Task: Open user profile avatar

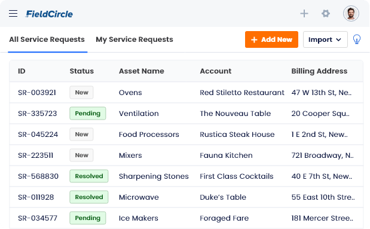Action: pos(351,14)
